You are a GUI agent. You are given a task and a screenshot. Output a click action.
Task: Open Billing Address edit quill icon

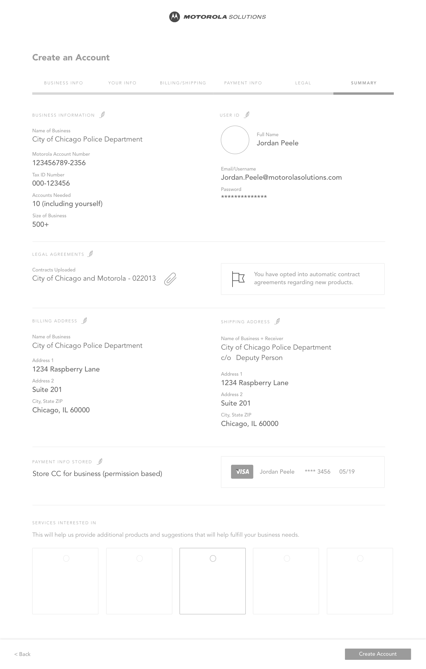(84, 321)
